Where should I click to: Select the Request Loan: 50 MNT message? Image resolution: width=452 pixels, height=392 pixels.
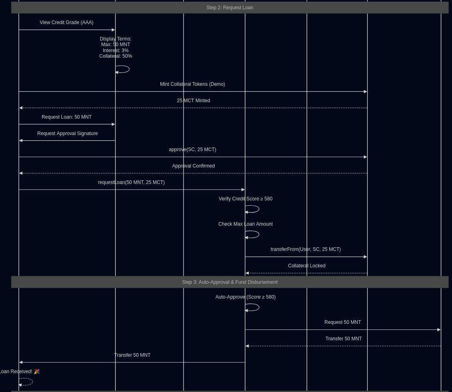(x=67, y=117)
